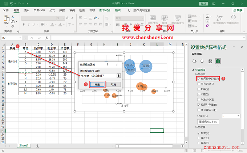Click the Underline formatting icon
247x153 pixels.
tap(33, 25)
